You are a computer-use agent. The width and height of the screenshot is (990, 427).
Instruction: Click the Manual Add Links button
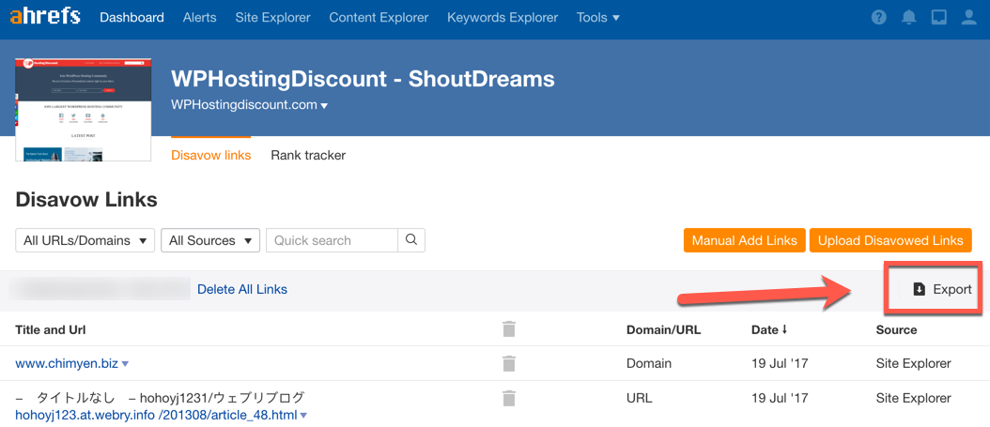745,240
